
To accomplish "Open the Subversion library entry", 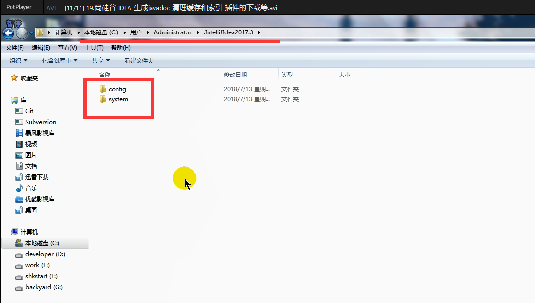I will 41,122.
